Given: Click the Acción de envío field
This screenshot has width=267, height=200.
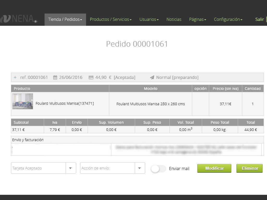Looking at the screenshot, I should point(107,168).
